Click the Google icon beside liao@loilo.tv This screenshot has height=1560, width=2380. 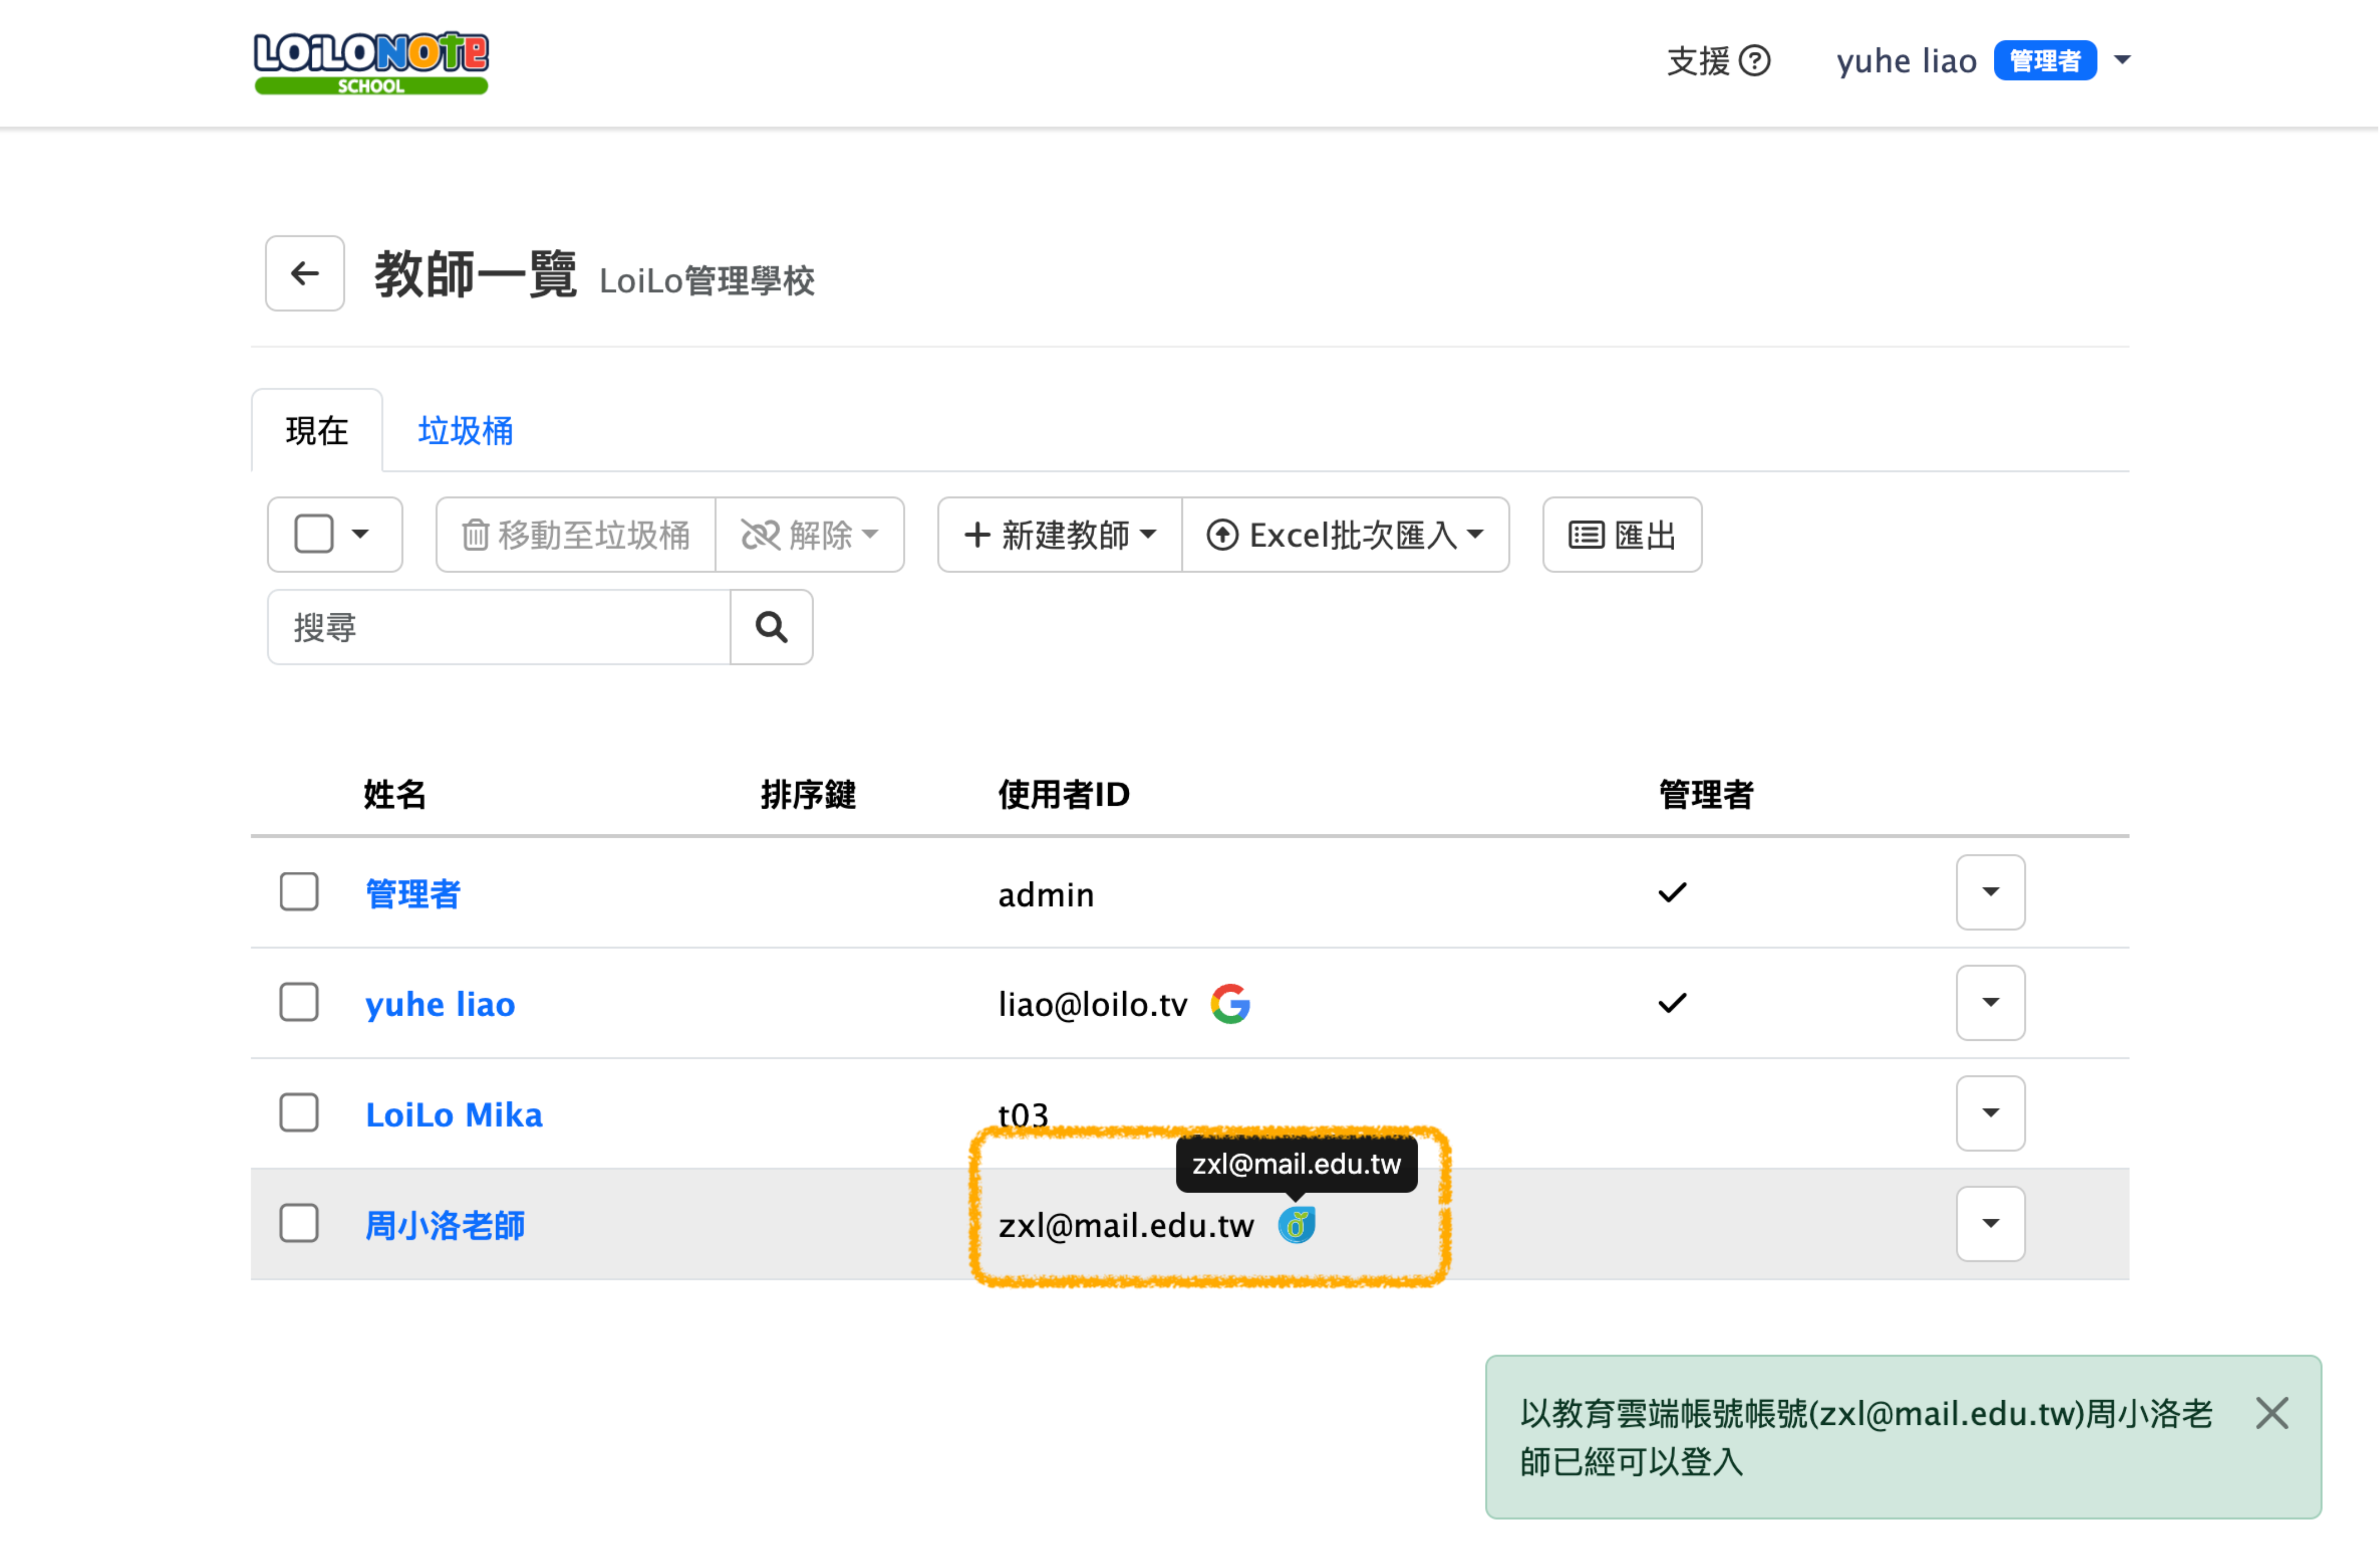tap(1230, 1004)
